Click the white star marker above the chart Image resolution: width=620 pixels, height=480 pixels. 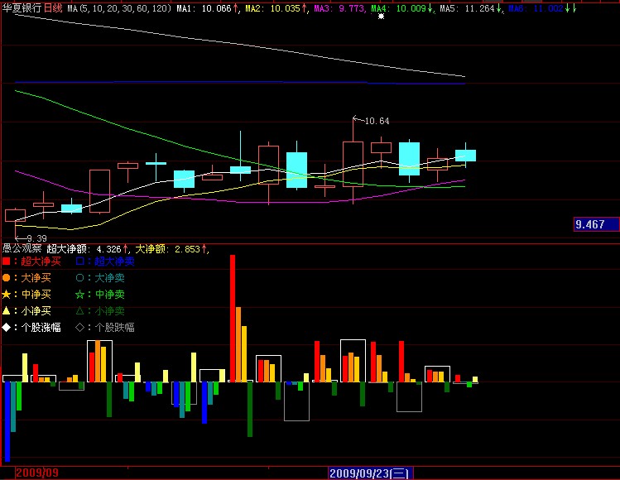coord(382,16)
